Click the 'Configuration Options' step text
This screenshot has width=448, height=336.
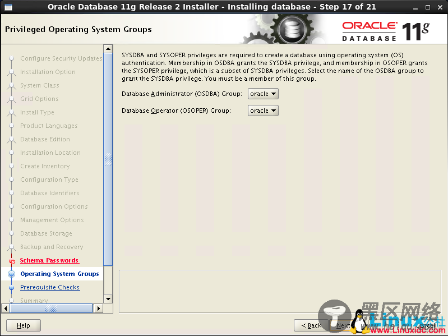click(54, 206)
